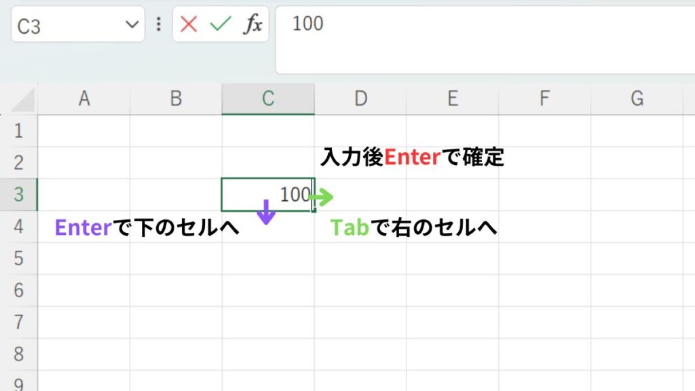This screenshot has height=391, width=695.
Task: Select column A header
Action: pyautogui.click(x=83, y=99)
